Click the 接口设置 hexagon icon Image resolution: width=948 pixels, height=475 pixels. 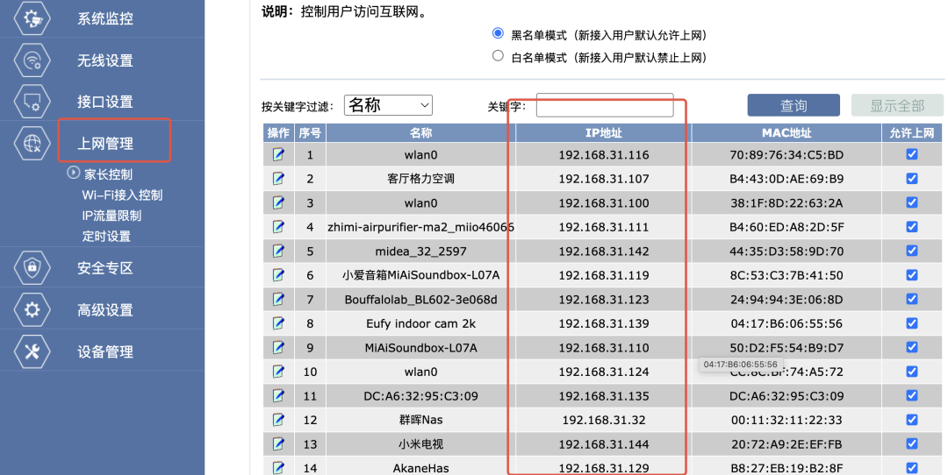click(33, 101)
